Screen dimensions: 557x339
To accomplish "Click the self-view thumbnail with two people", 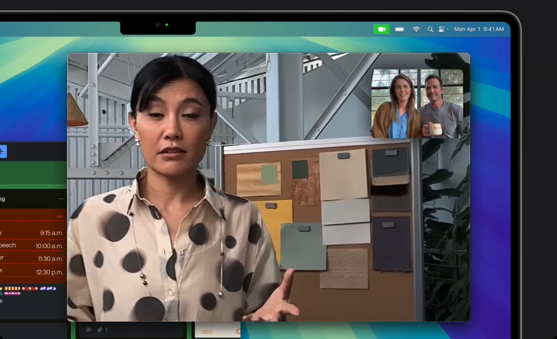I will 417,104.
